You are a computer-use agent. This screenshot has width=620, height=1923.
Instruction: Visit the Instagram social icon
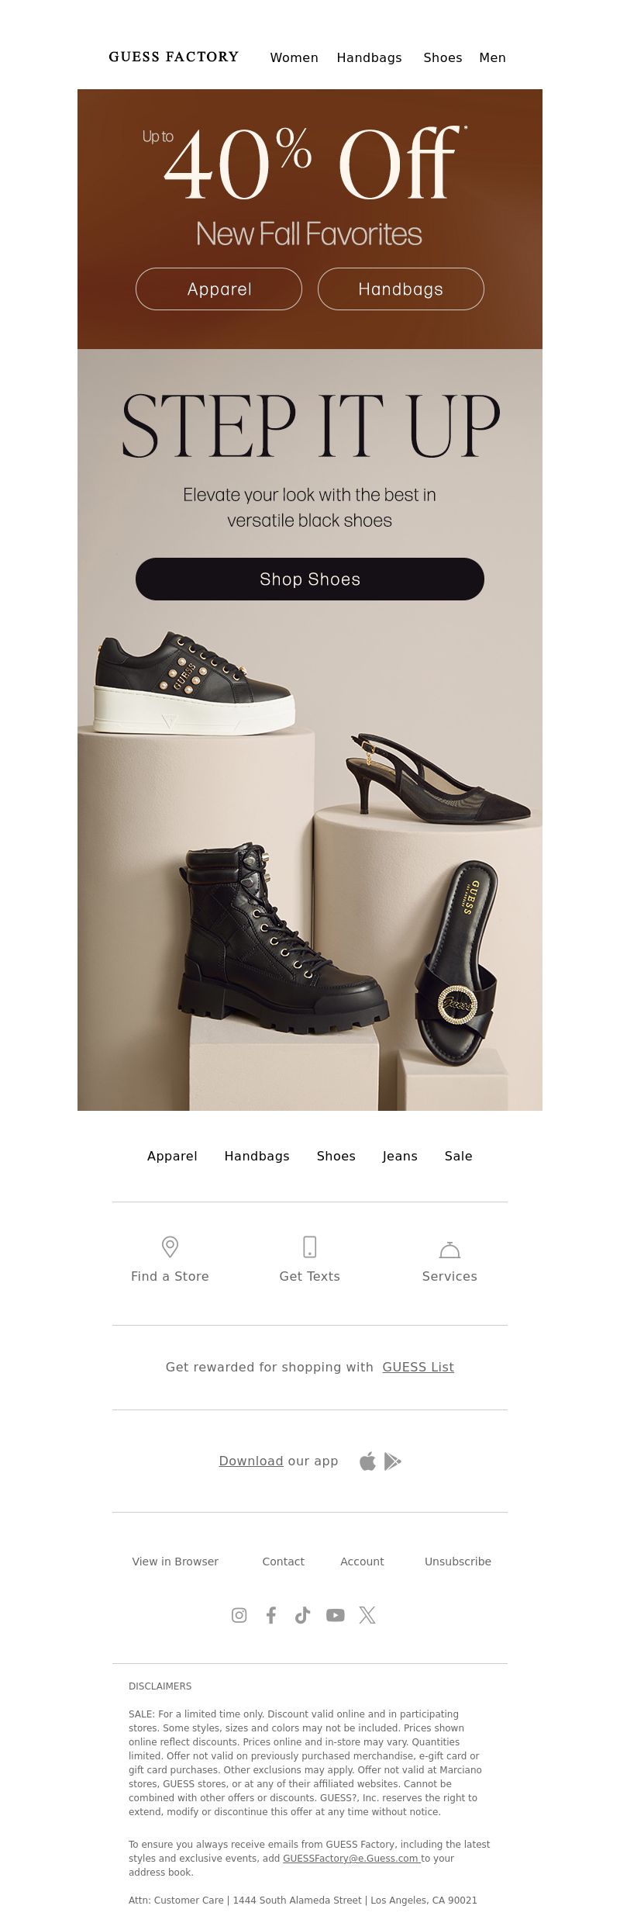239,1615
